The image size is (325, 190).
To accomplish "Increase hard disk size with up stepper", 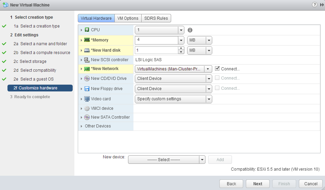I will point(181,49).
